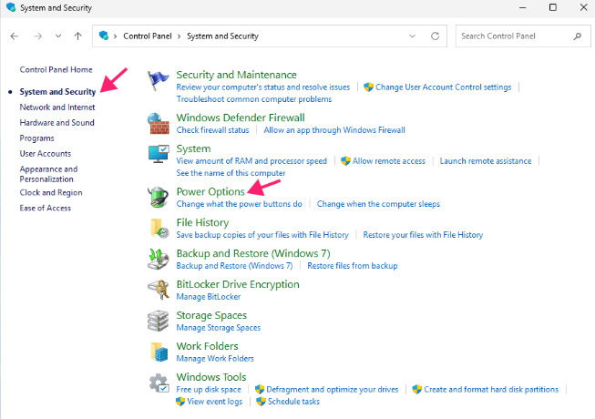This screenshot has height=419, width=595.
Task: Click the BitLocker Drive Encryption icon
Action: coord(159,290)
